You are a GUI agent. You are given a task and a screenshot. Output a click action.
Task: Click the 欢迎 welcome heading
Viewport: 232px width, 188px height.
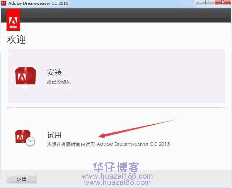(x=16, y=39)
